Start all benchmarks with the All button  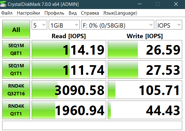tap(16, 29)
